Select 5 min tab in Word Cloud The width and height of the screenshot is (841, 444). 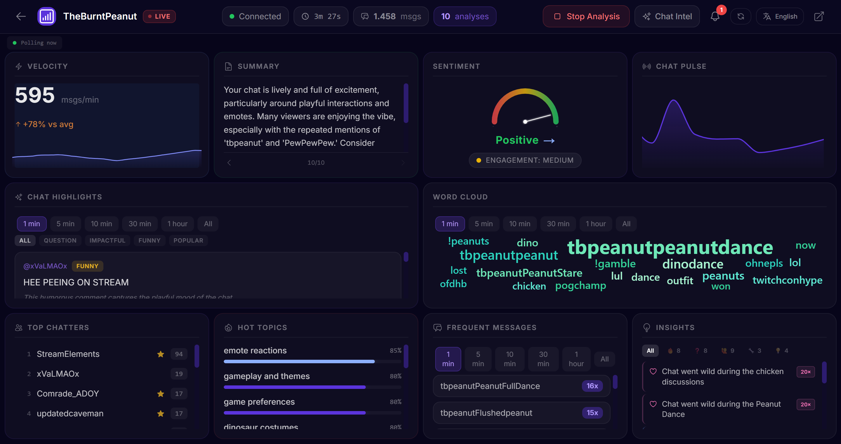pos(483,224)
